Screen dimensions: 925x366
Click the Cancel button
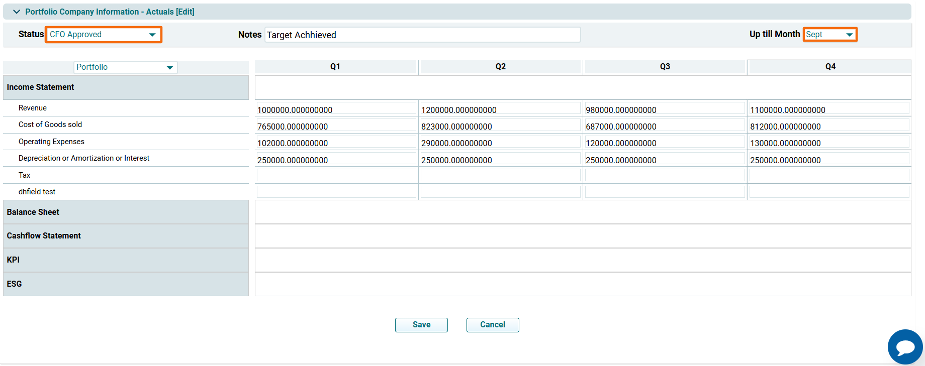coord(493,325)
